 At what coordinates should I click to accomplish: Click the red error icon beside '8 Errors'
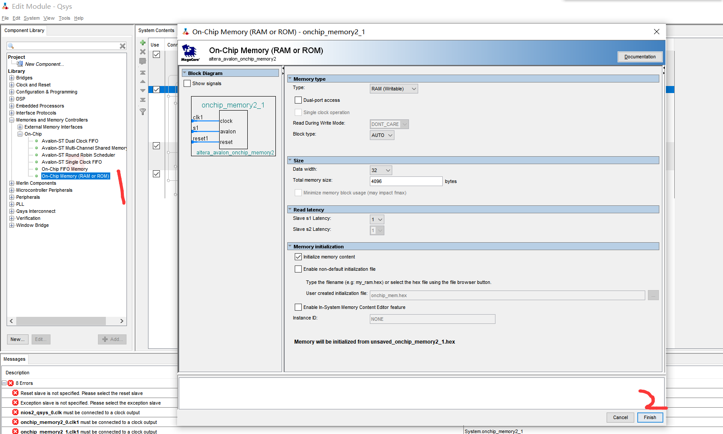(11, 383)
